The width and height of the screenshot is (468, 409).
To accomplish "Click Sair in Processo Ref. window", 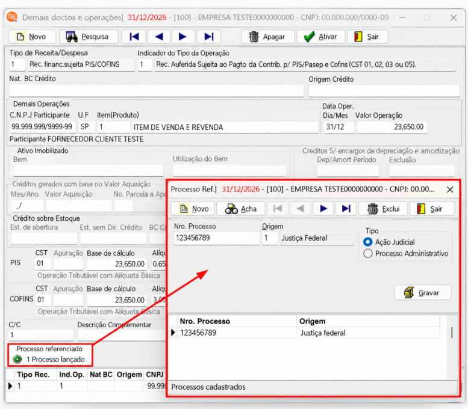I will point(432,209).
